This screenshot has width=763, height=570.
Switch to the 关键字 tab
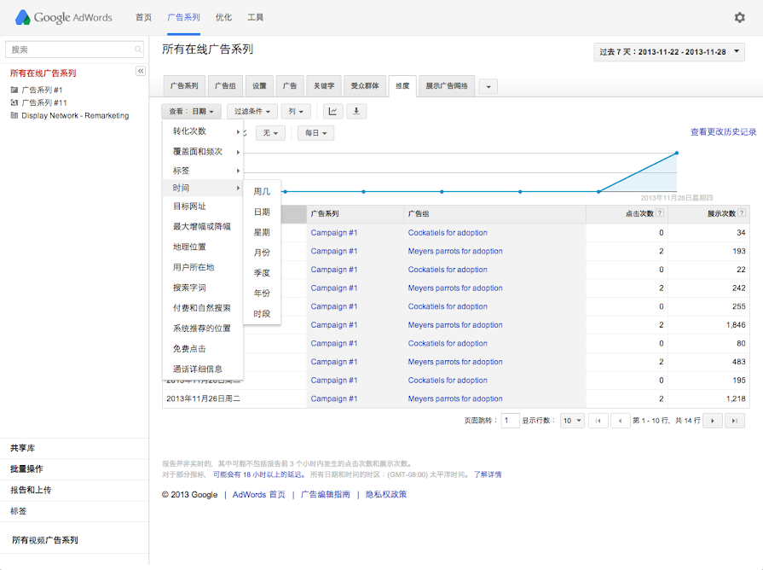[x=325, y=86]
